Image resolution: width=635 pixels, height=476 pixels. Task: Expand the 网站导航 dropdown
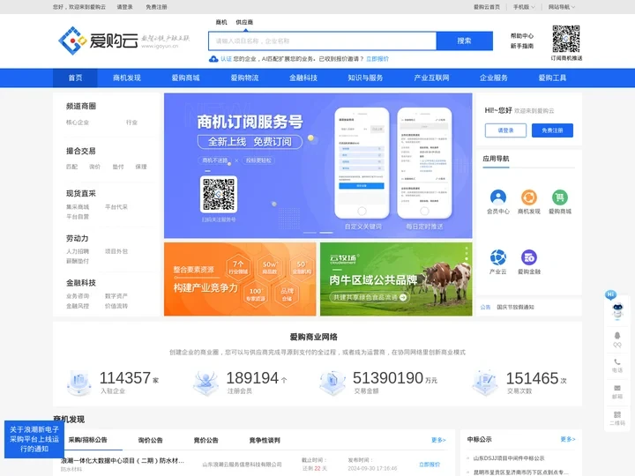coord(562,7)
